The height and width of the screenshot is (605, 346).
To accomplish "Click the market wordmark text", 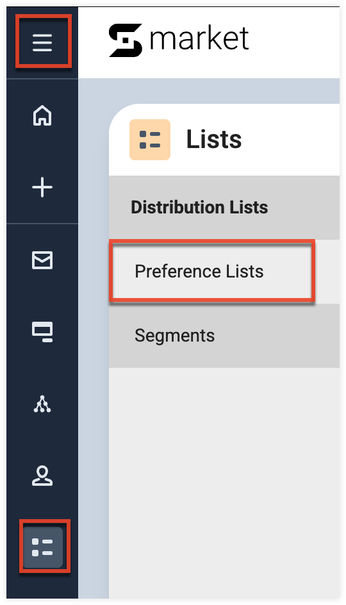I will click(199, 39).
